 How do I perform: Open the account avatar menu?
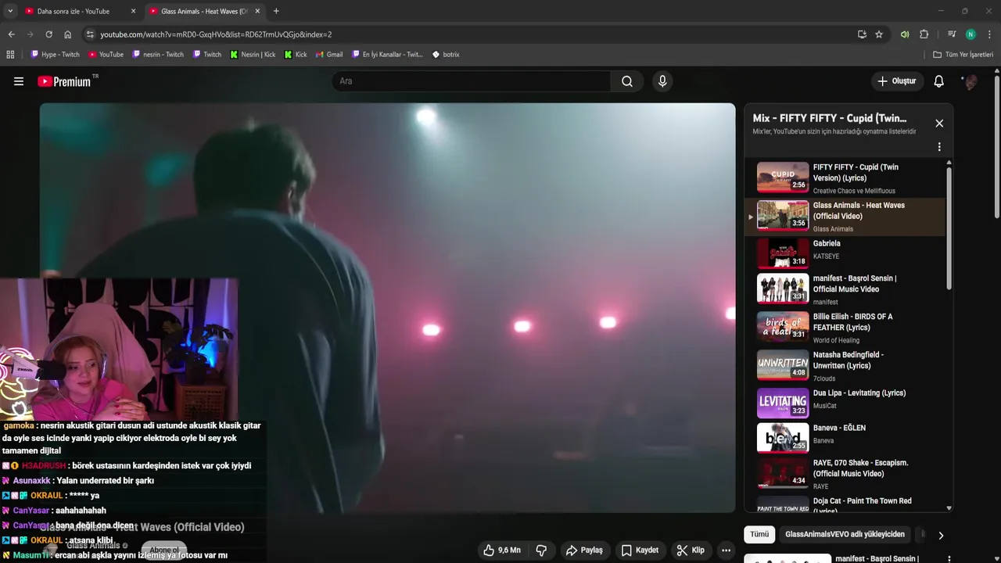970,81
